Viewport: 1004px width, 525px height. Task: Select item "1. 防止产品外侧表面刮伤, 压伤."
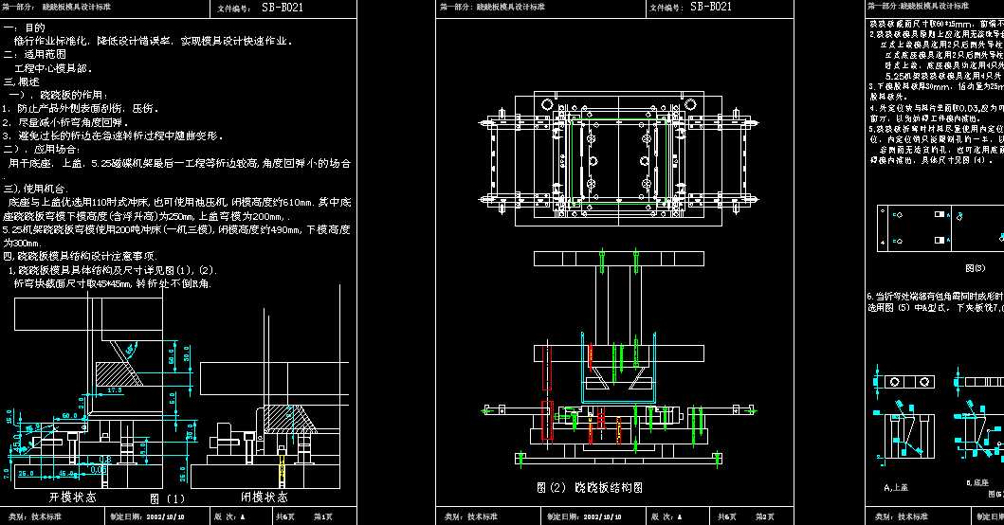click(x=80, y=109)
